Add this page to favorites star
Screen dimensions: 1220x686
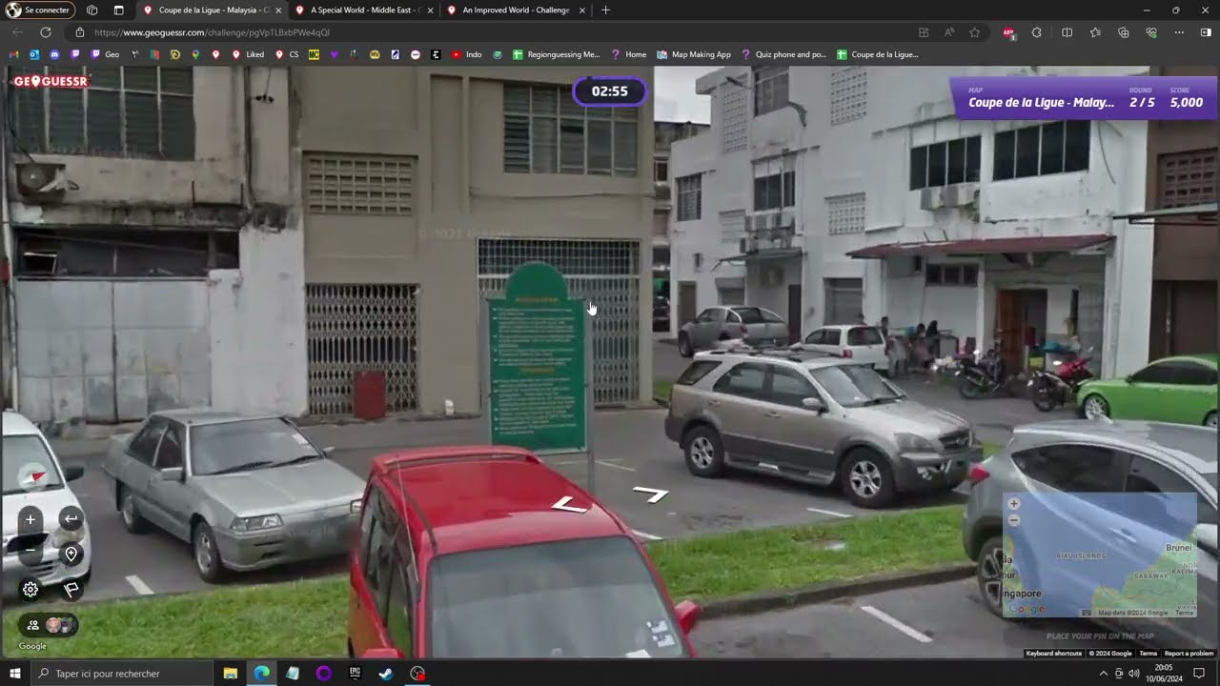point(974,32)
